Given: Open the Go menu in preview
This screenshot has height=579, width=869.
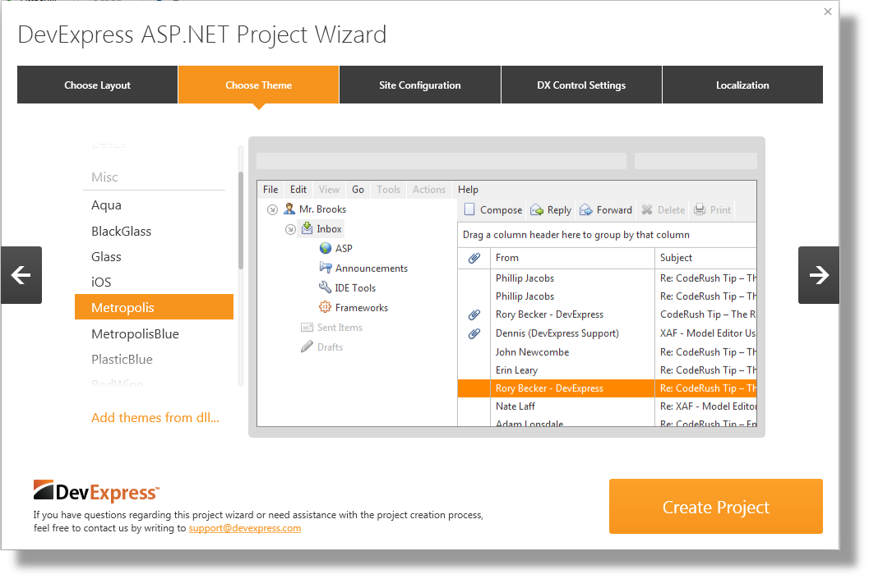Looking at the screenshot, I should pos(358,190).
